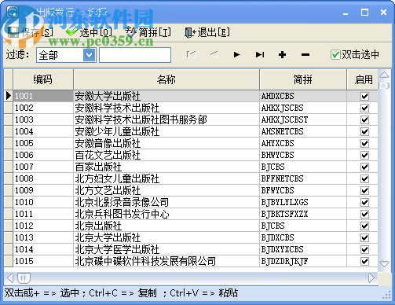
Task: Toggle 启用 checkbox in row 1015
Action: pos(364,261)
